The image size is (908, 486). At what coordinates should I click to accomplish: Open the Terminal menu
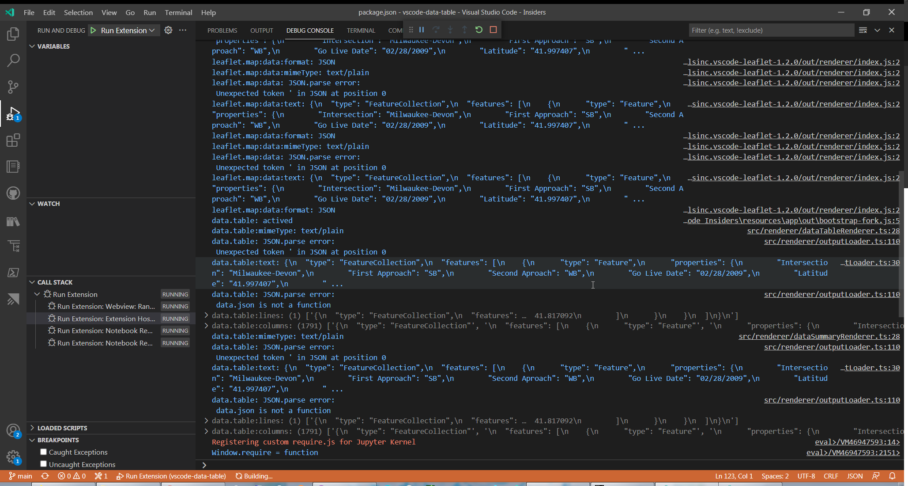tap(178, 12)
